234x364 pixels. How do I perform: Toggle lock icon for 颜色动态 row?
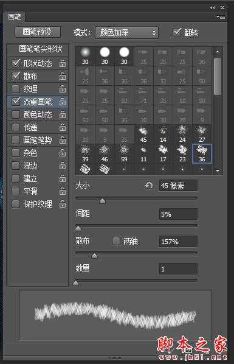[x=63, y=114]
